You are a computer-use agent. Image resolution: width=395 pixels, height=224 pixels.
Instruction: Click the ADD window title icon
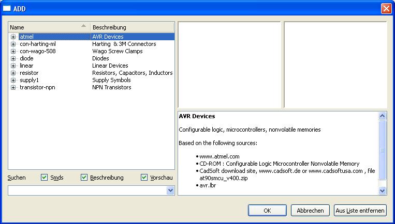pyautogui.click(x=7, y=9)
